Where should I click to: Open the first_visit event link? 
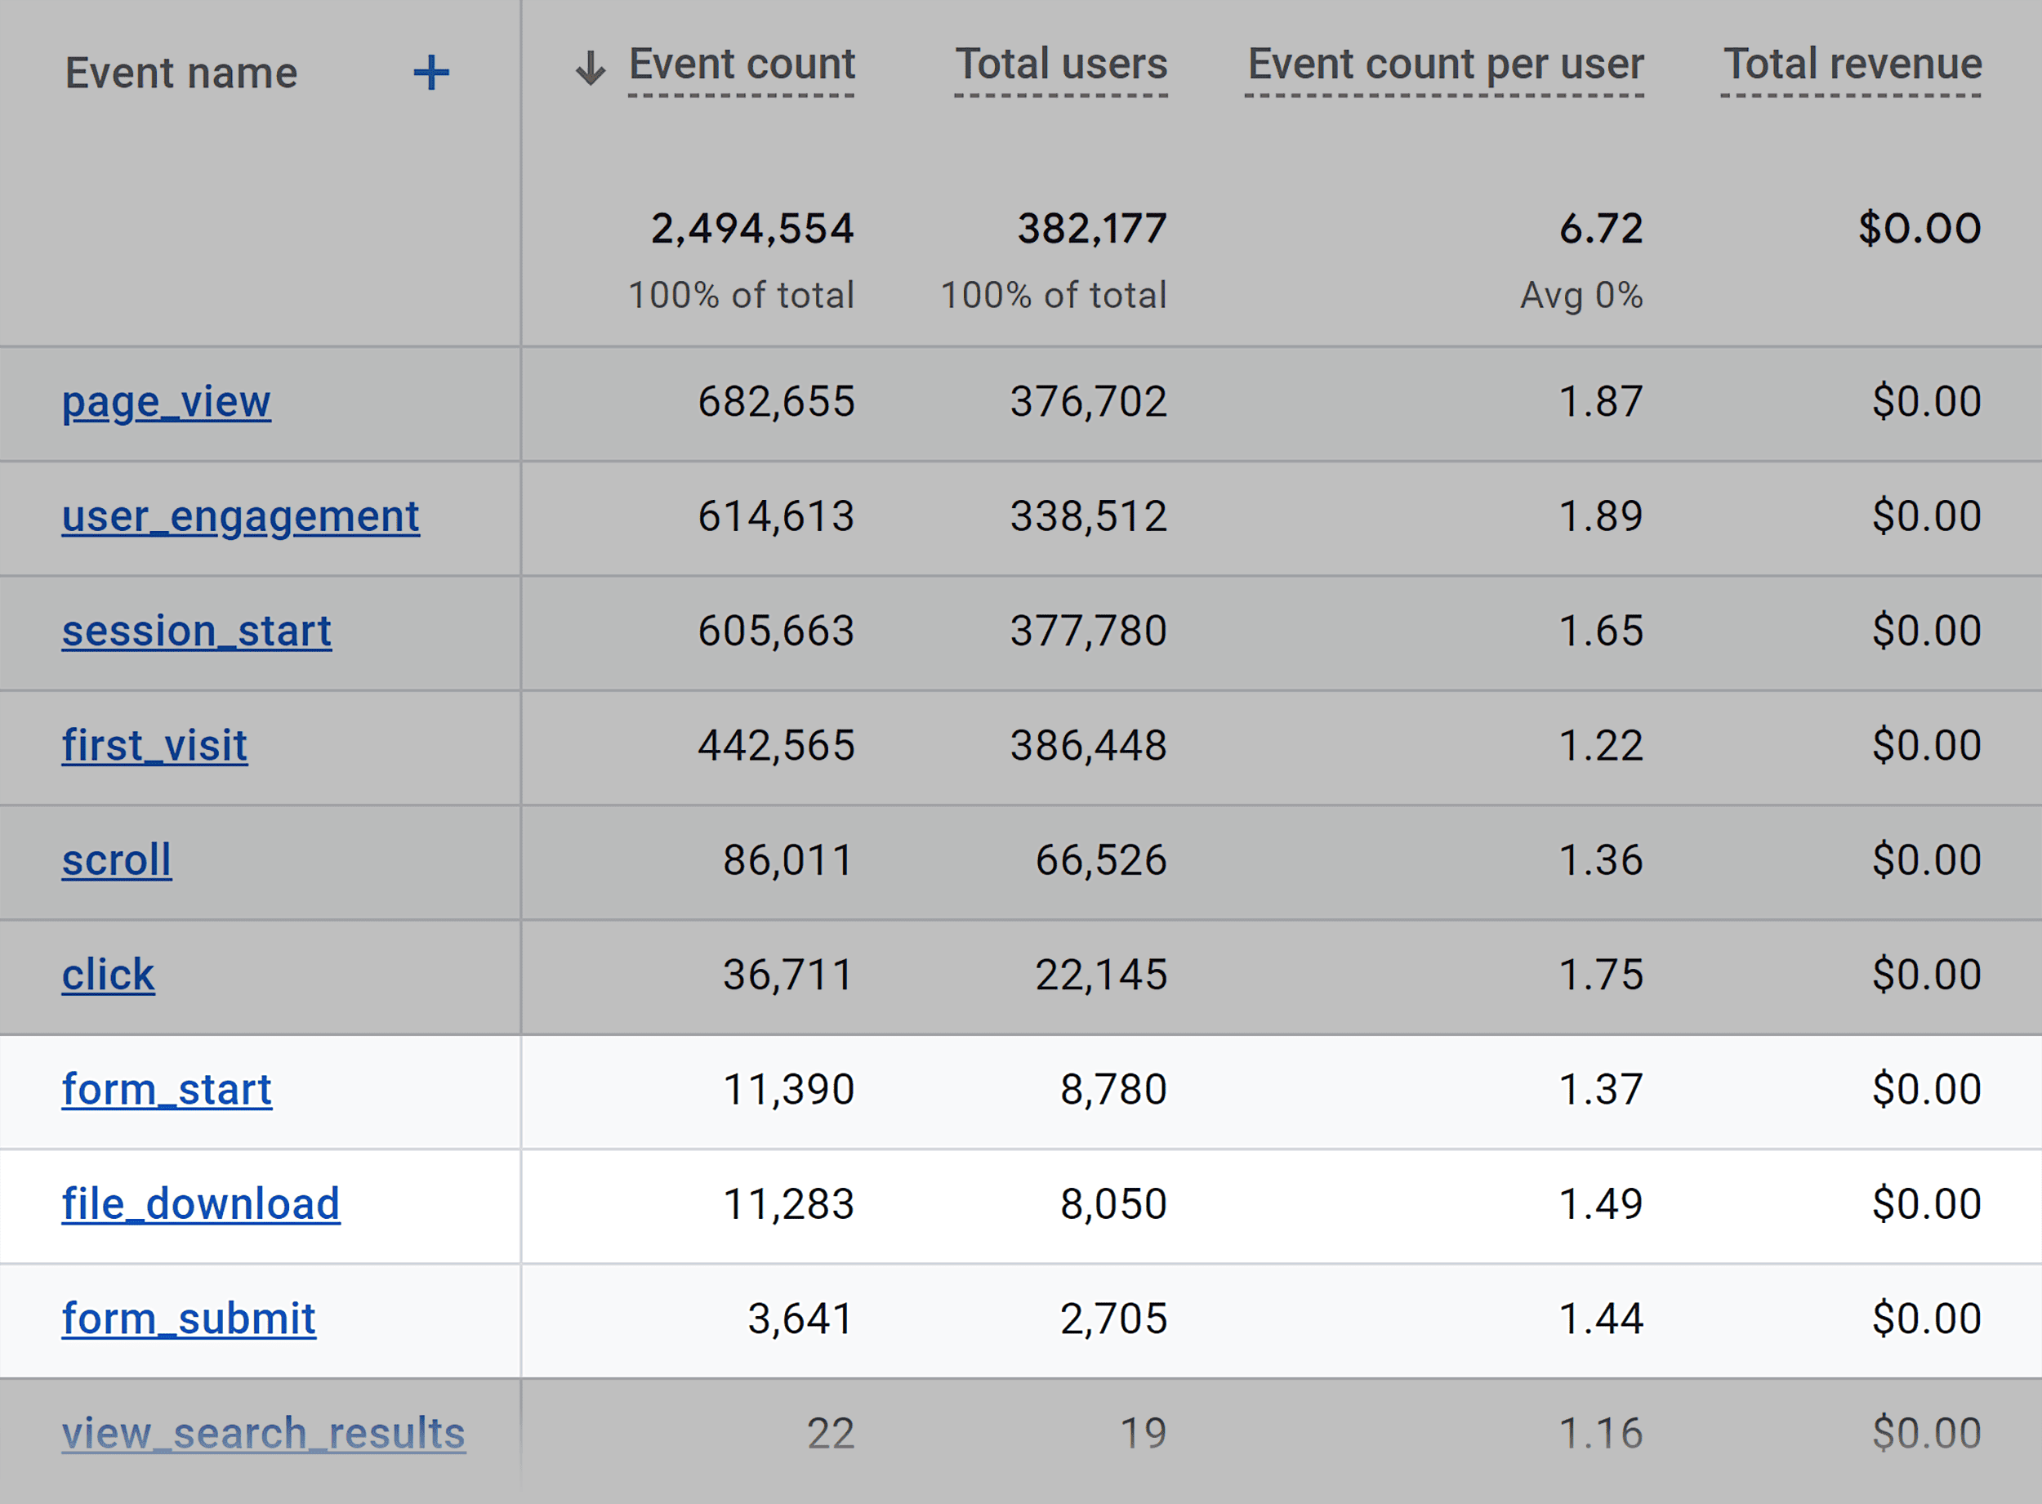click(154, 746)
